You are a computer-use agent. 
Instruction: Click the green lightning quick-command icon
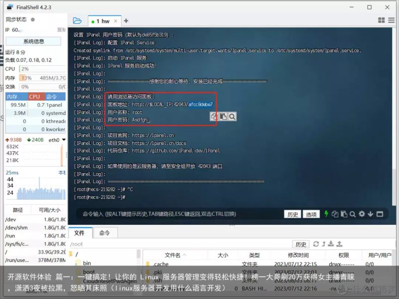pyautogui.click(x=326, y=214)
